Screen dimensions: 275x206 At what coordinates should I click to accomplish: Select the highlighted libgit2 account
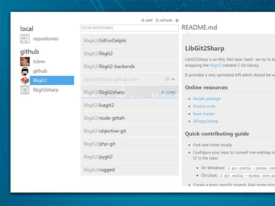click(x=52, y=80)
